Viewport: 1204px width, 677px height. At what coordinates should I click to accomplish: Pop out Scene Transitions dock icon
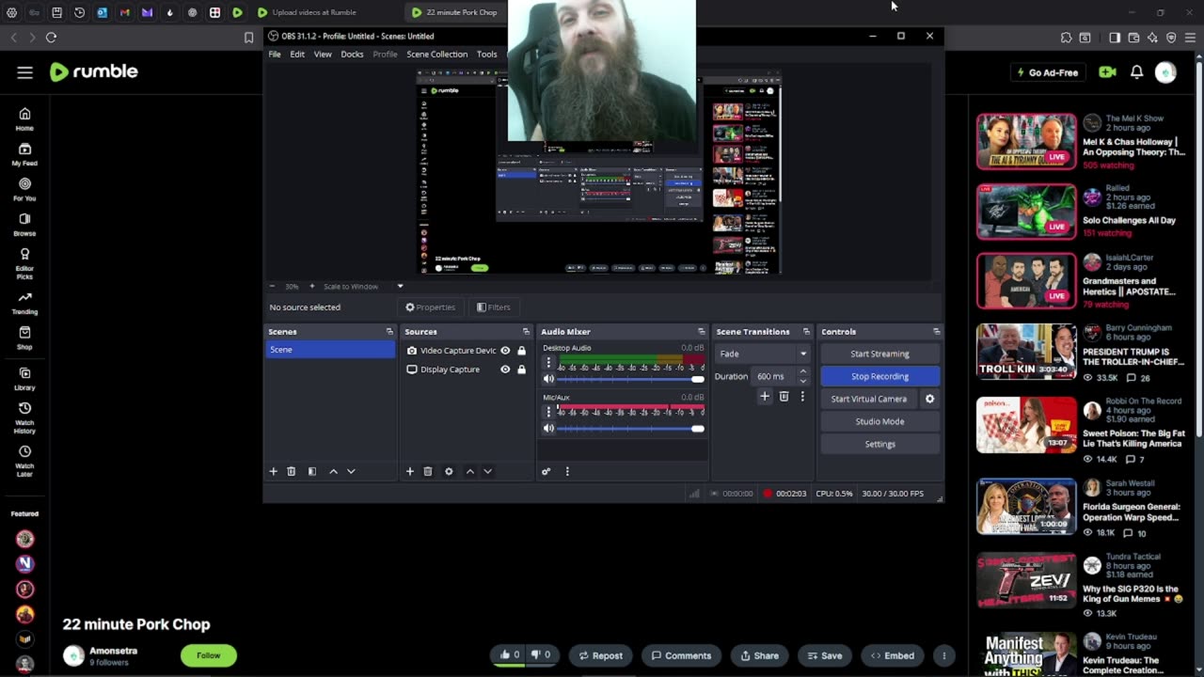[806, 332]
